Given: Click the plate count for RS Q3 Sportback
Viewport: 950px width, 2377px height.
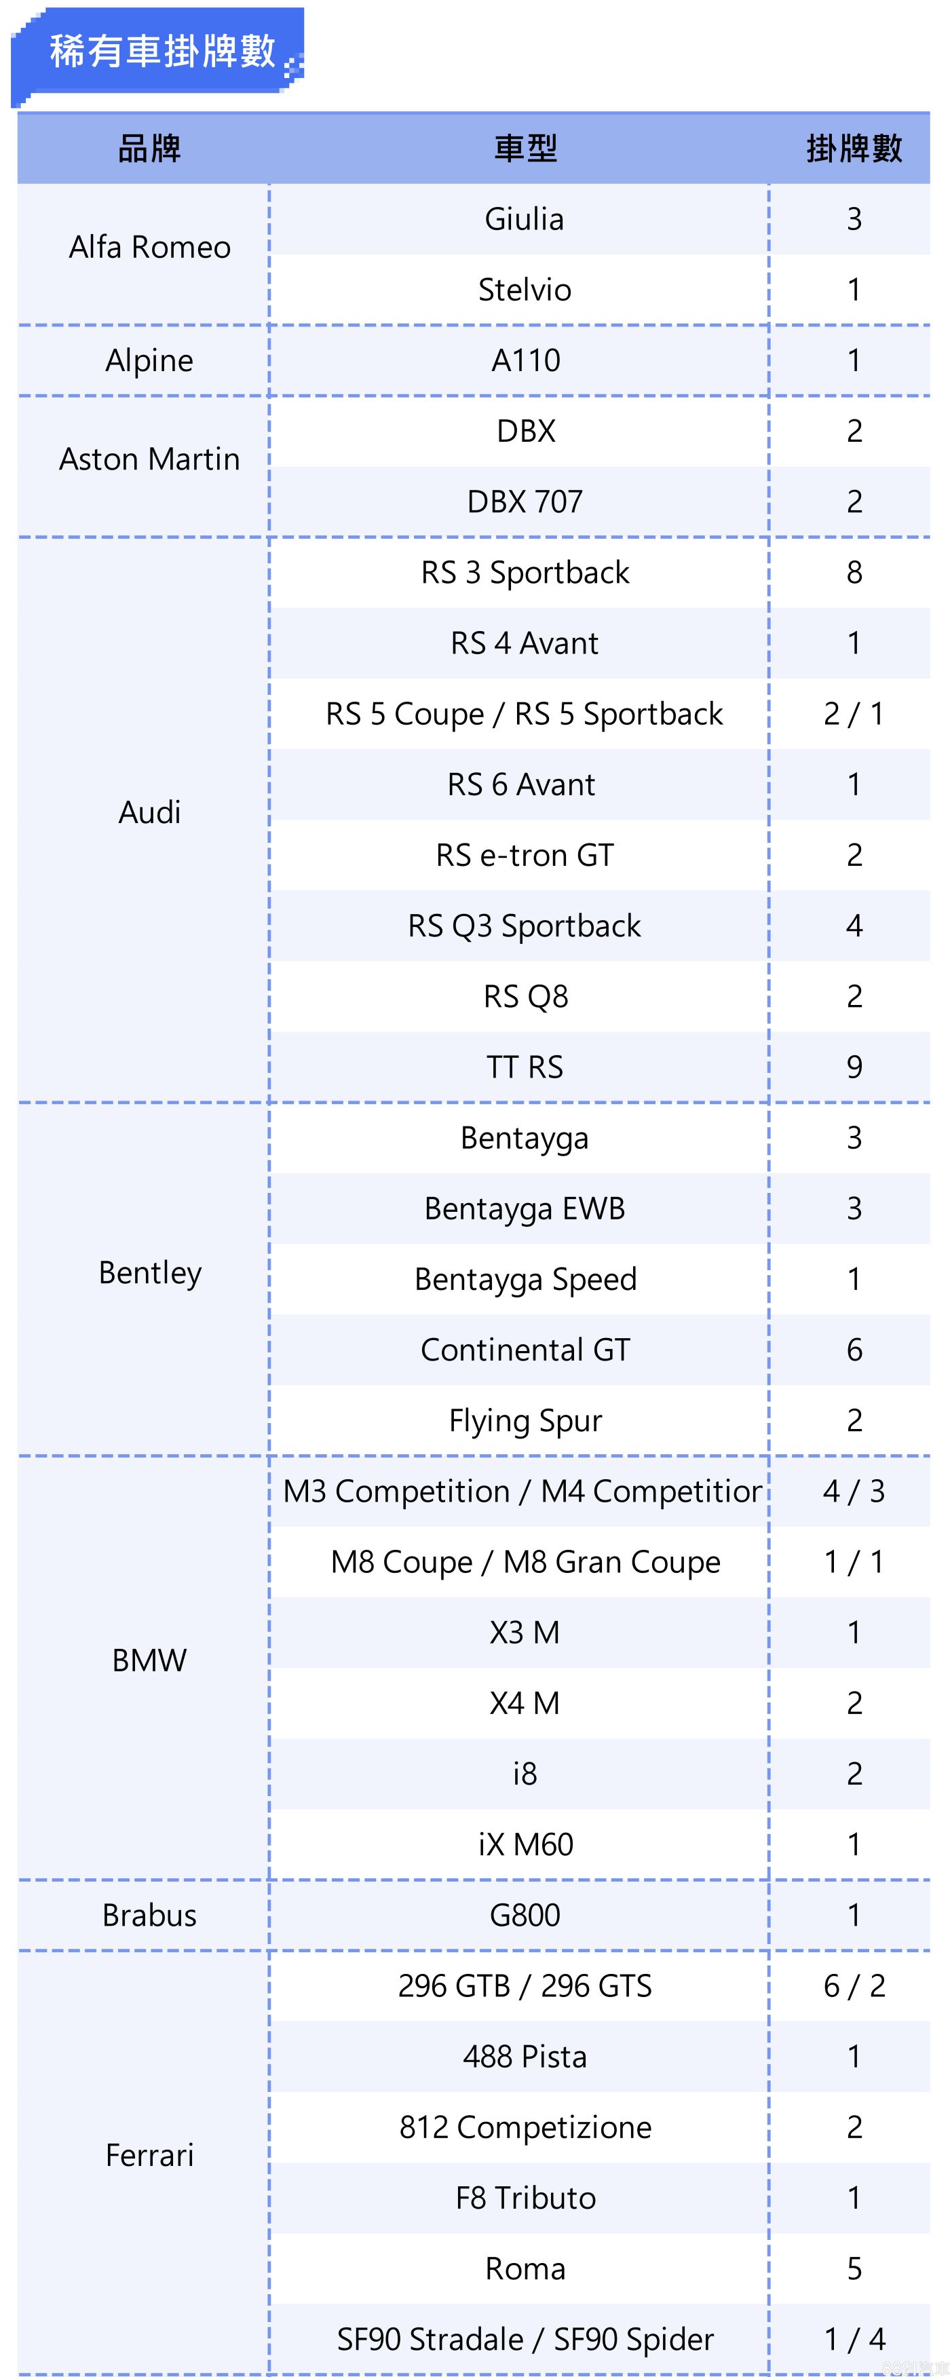Looking at the screenshot, I should pos(854,926).
